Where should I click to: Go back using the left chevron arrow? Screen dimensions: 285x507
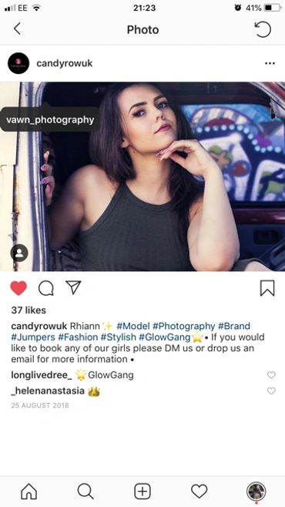17,29
